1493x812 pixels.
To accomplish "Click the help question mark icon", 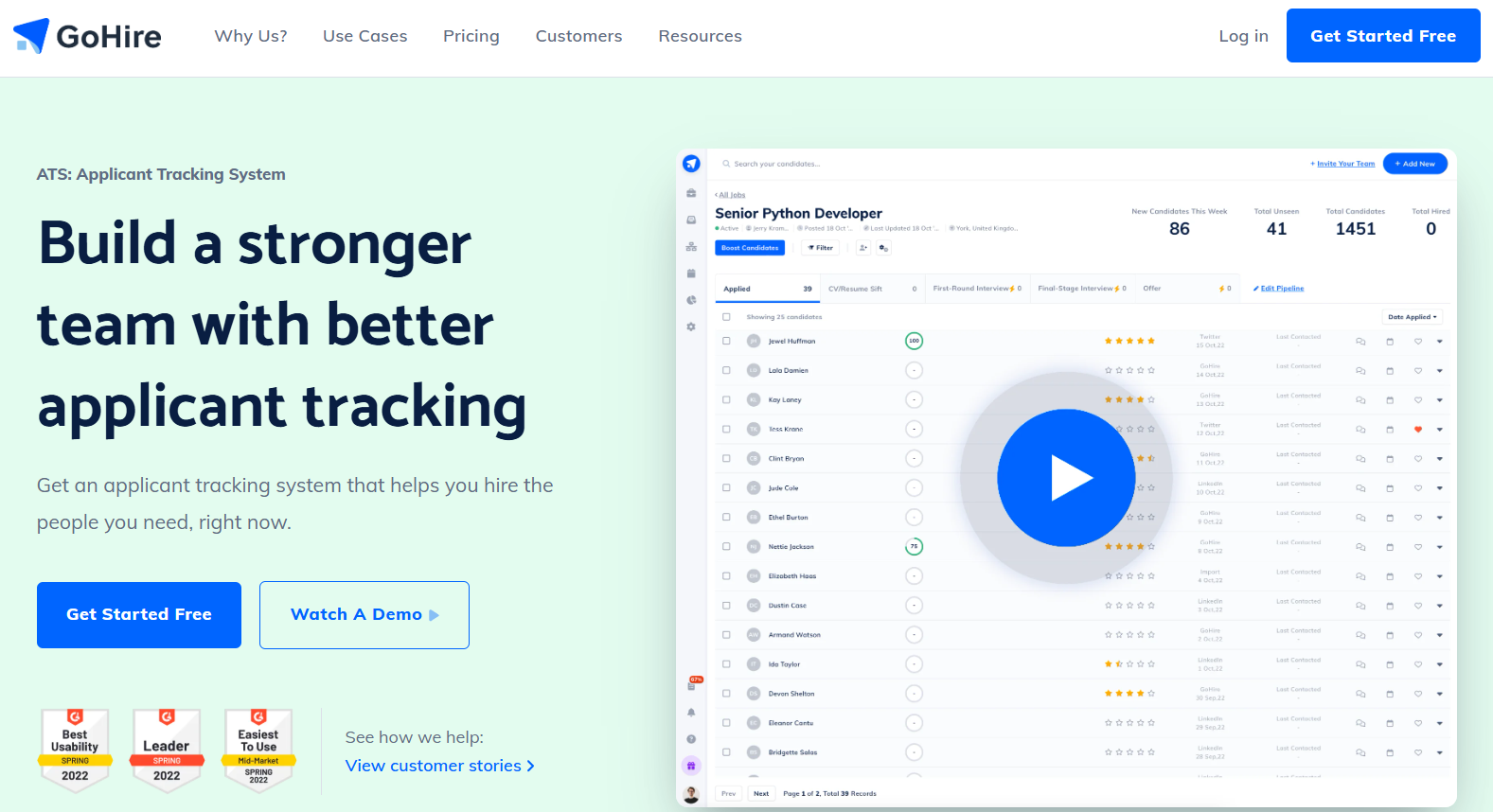I will (x=691, y=739).
